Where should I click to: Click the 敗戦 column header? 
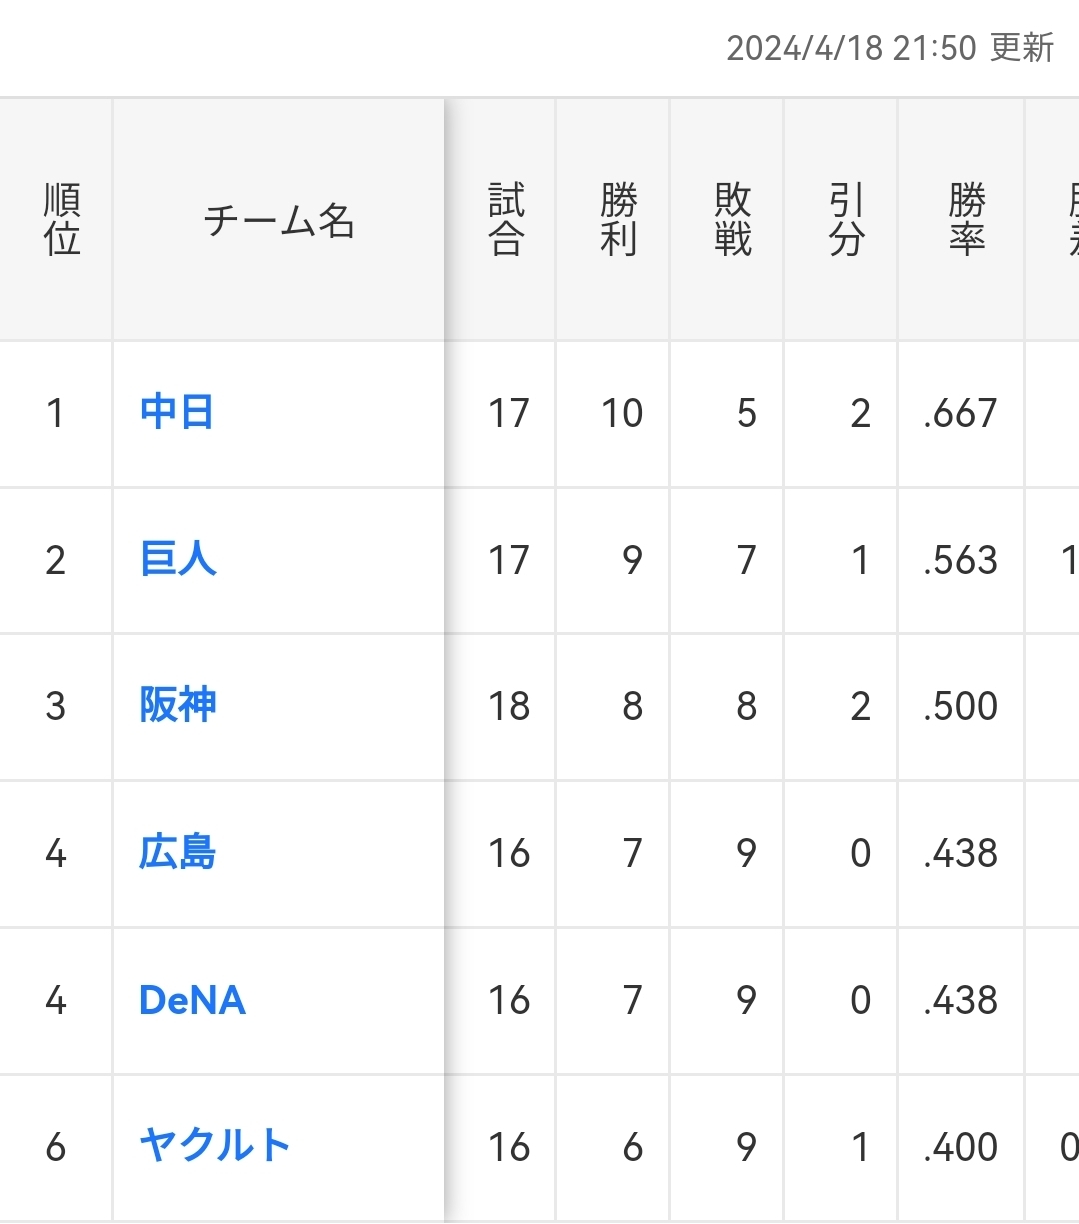(x=733, y=220)
